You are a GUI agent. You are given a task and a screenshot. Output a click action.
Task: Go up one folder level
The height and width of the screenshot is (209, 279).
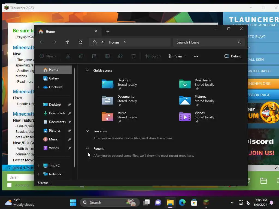pos(68,42)
